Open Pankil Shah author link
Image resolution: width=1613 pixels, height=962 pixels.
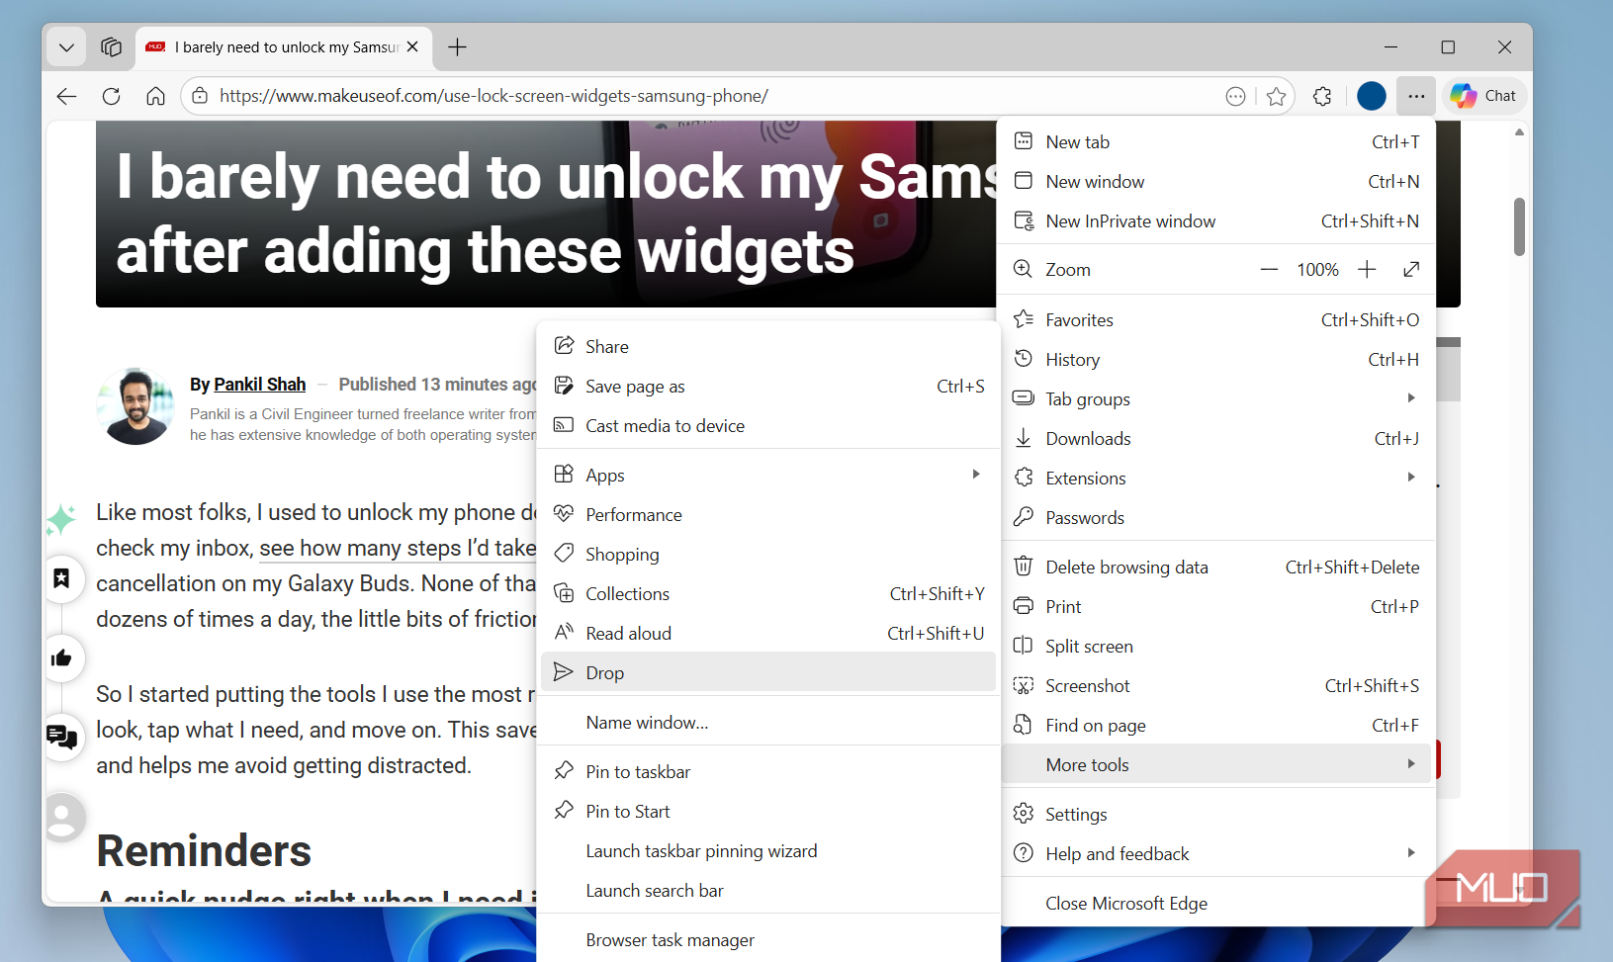(x=259, y=385)
